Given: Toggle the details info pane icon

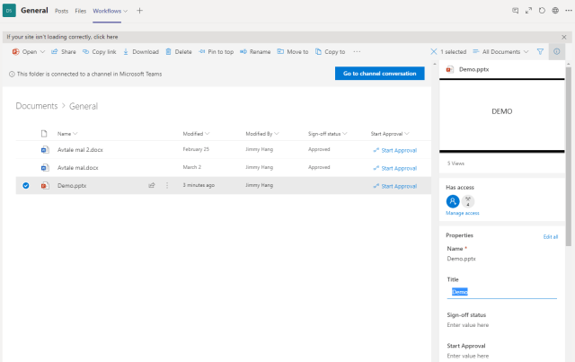Looking at the screenshot, I should (x=557, y=52).
